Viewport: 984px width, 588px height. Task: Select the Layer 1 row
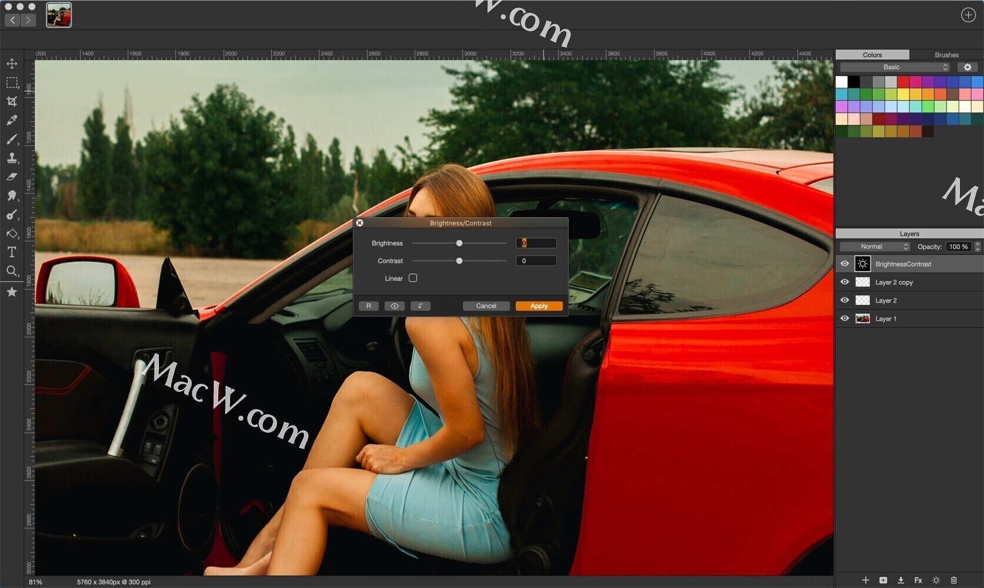909,318
